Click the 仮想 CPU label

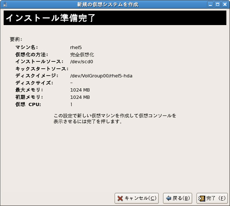[x=28, y=104]
